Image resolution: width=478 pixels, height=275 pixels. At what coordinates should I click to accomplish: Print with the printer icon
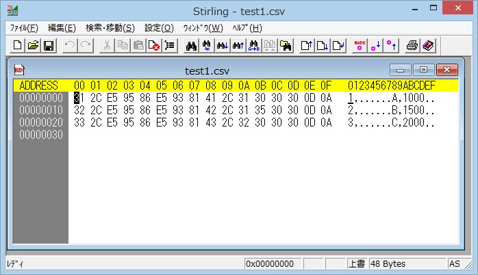tap(412, 46)
